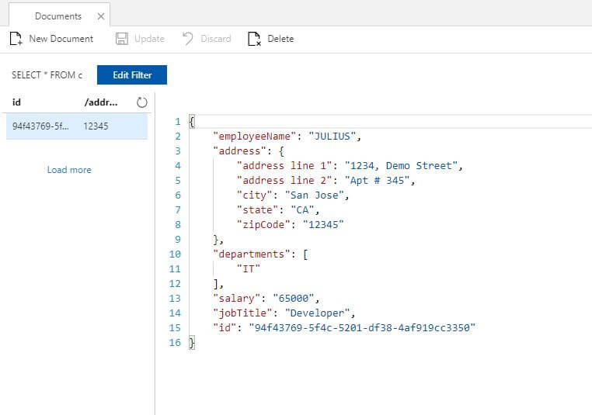
Task: Refresh the documents list
Action: tap(141, 102)
